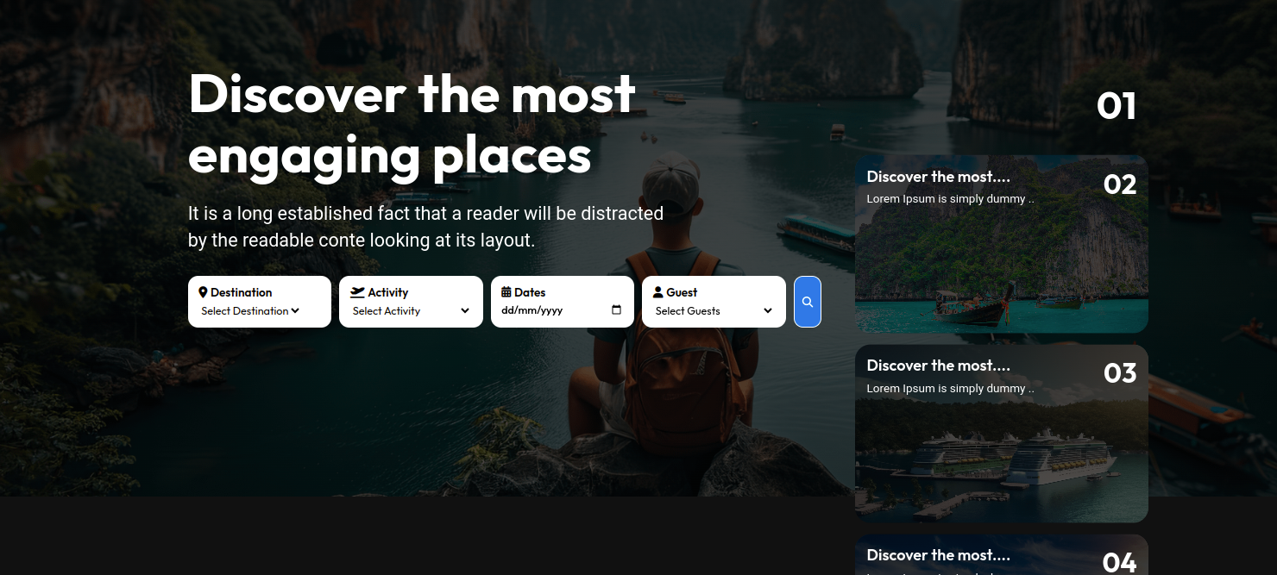Open the Select Activity dropdown
The height and width of the screenshot is (575, 1277).
point(411,311)
